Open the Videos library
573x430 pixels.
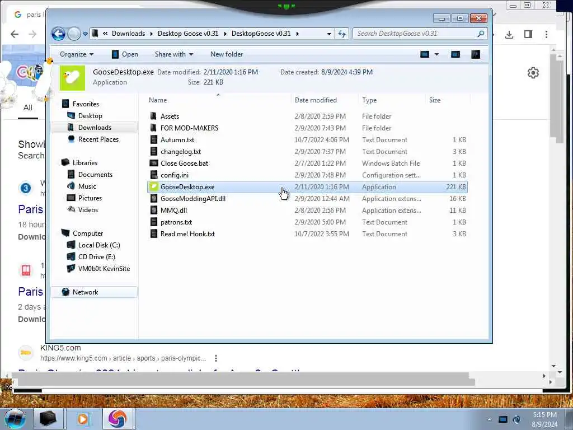coord(88,209)
